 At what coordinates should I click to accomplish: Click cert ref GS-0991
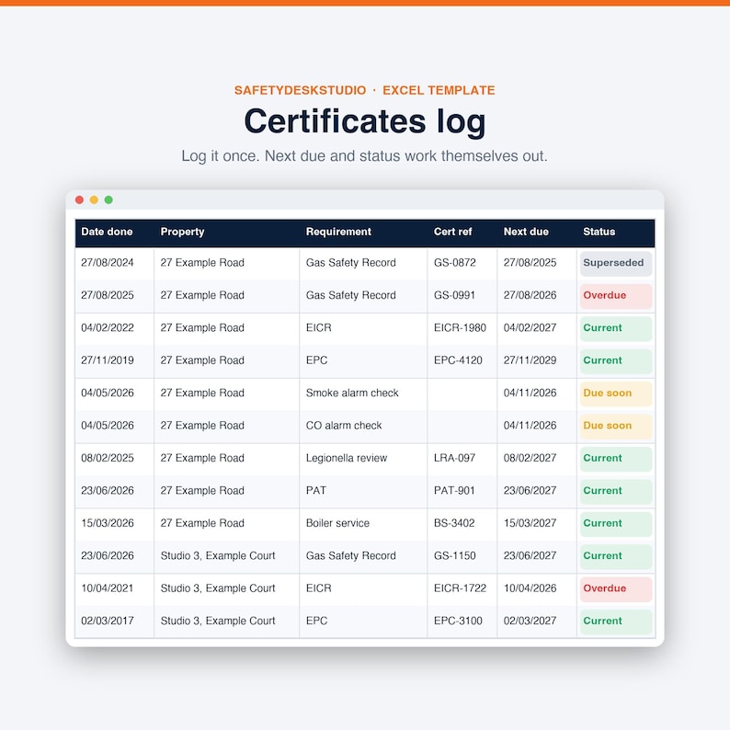455,296
